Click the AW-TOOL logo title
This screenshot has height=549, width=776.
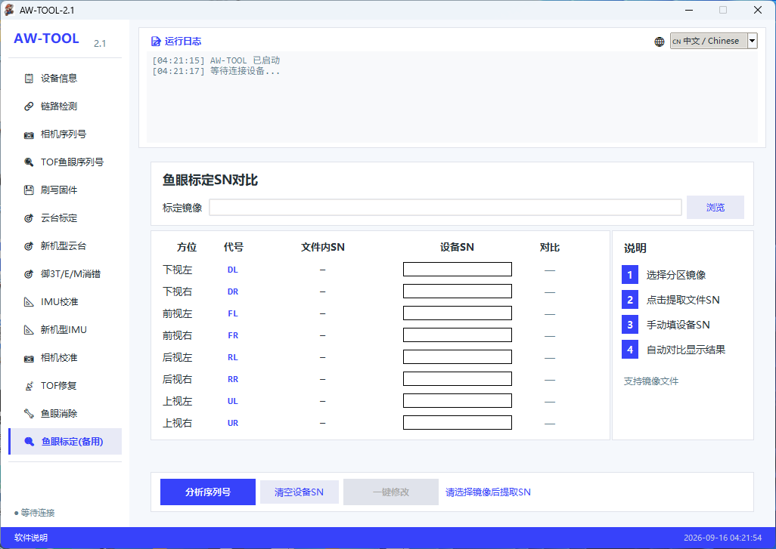point(47,39)
